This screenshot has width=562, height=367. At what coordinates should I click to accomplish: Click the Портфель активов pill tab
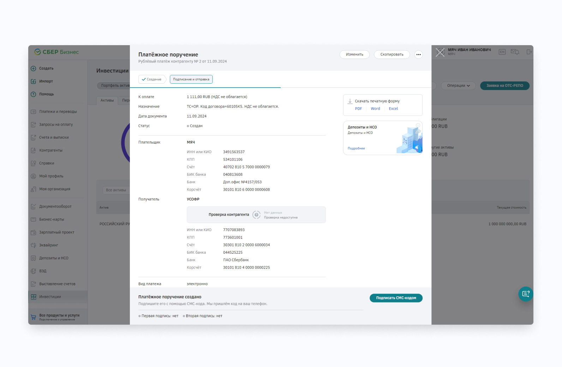click(114, 86)
